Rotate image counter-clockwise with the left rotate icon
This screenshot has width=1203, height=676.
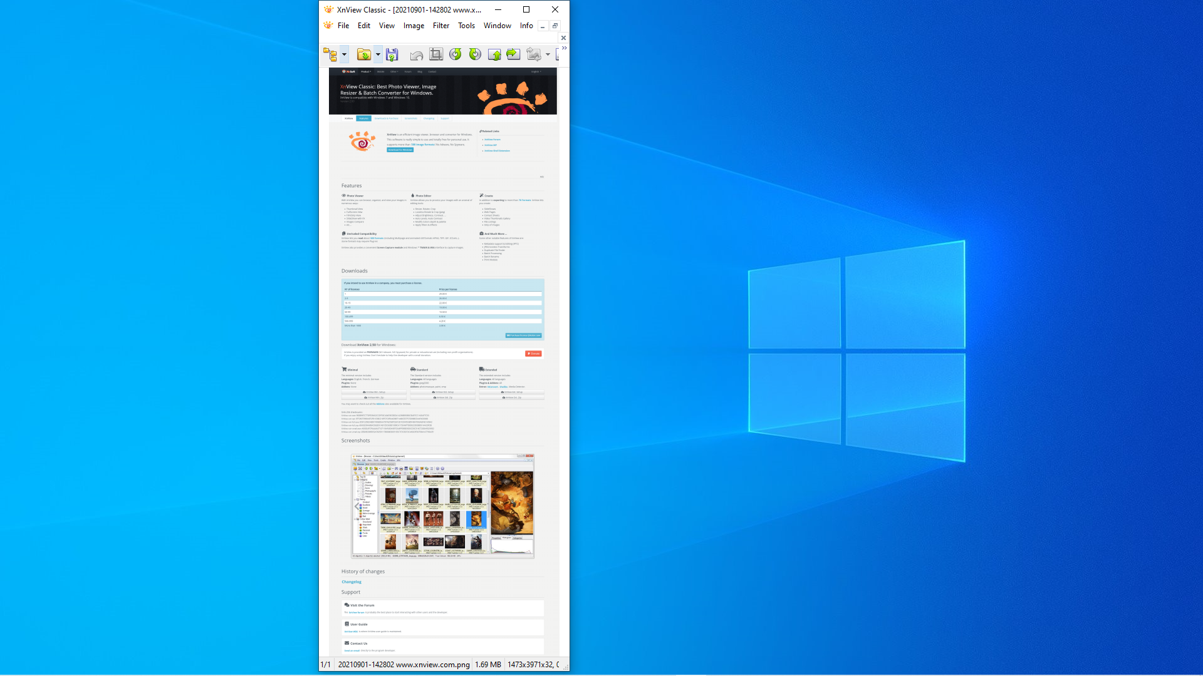pyautogui.click(x=456, y=54)
